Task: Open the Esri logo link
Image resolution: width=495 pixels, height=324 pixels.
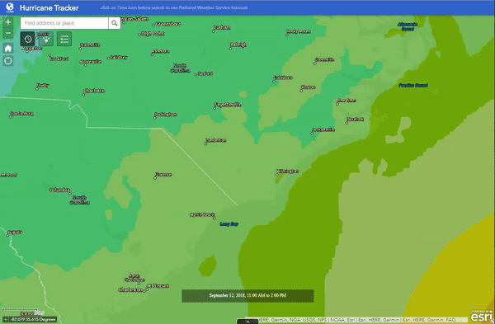Action: point(481,315)
